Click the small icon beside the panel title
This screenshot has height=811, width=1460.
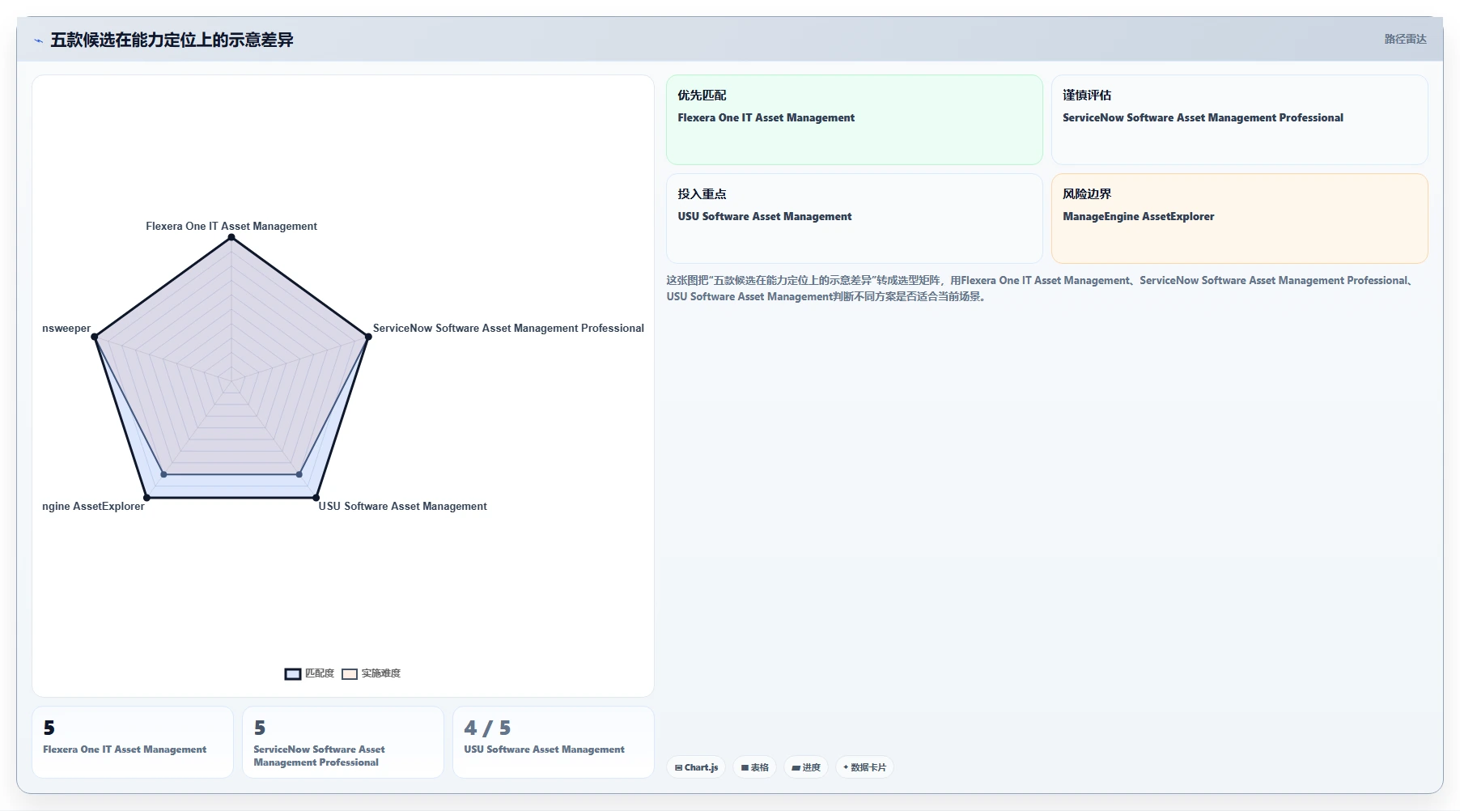(x=38, y=40)
